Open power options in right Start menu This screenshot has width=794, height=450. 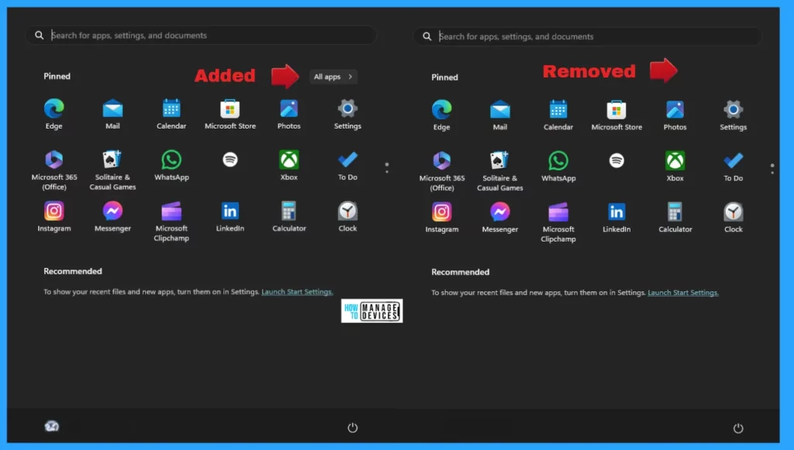(x=738, y=428)
